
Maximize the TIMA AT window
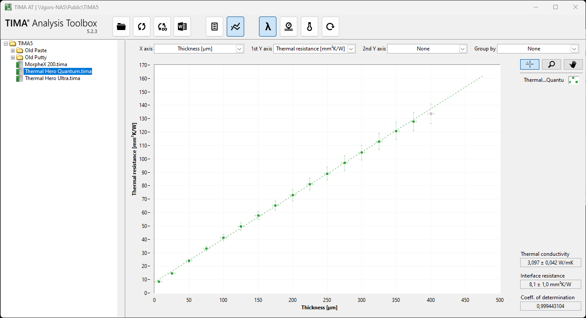click(555, 7)
